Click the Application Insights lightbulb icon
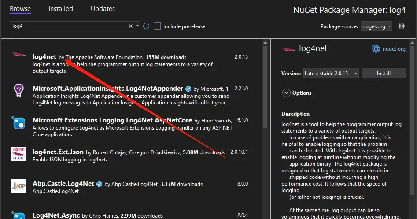417x219 pixels. (x=18, y=90)
